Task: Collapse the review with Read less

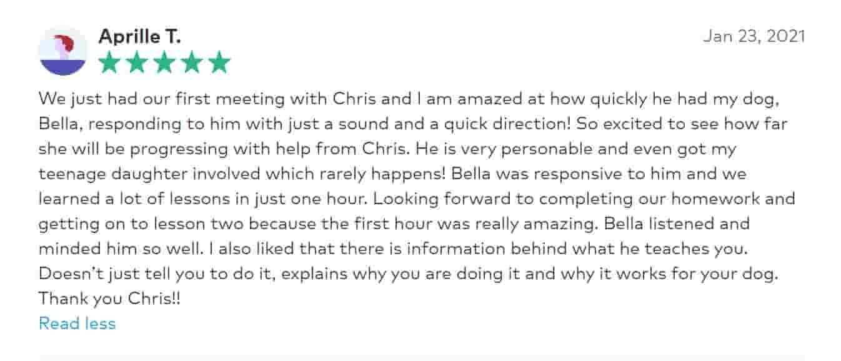Action: (x=77, y=324)
